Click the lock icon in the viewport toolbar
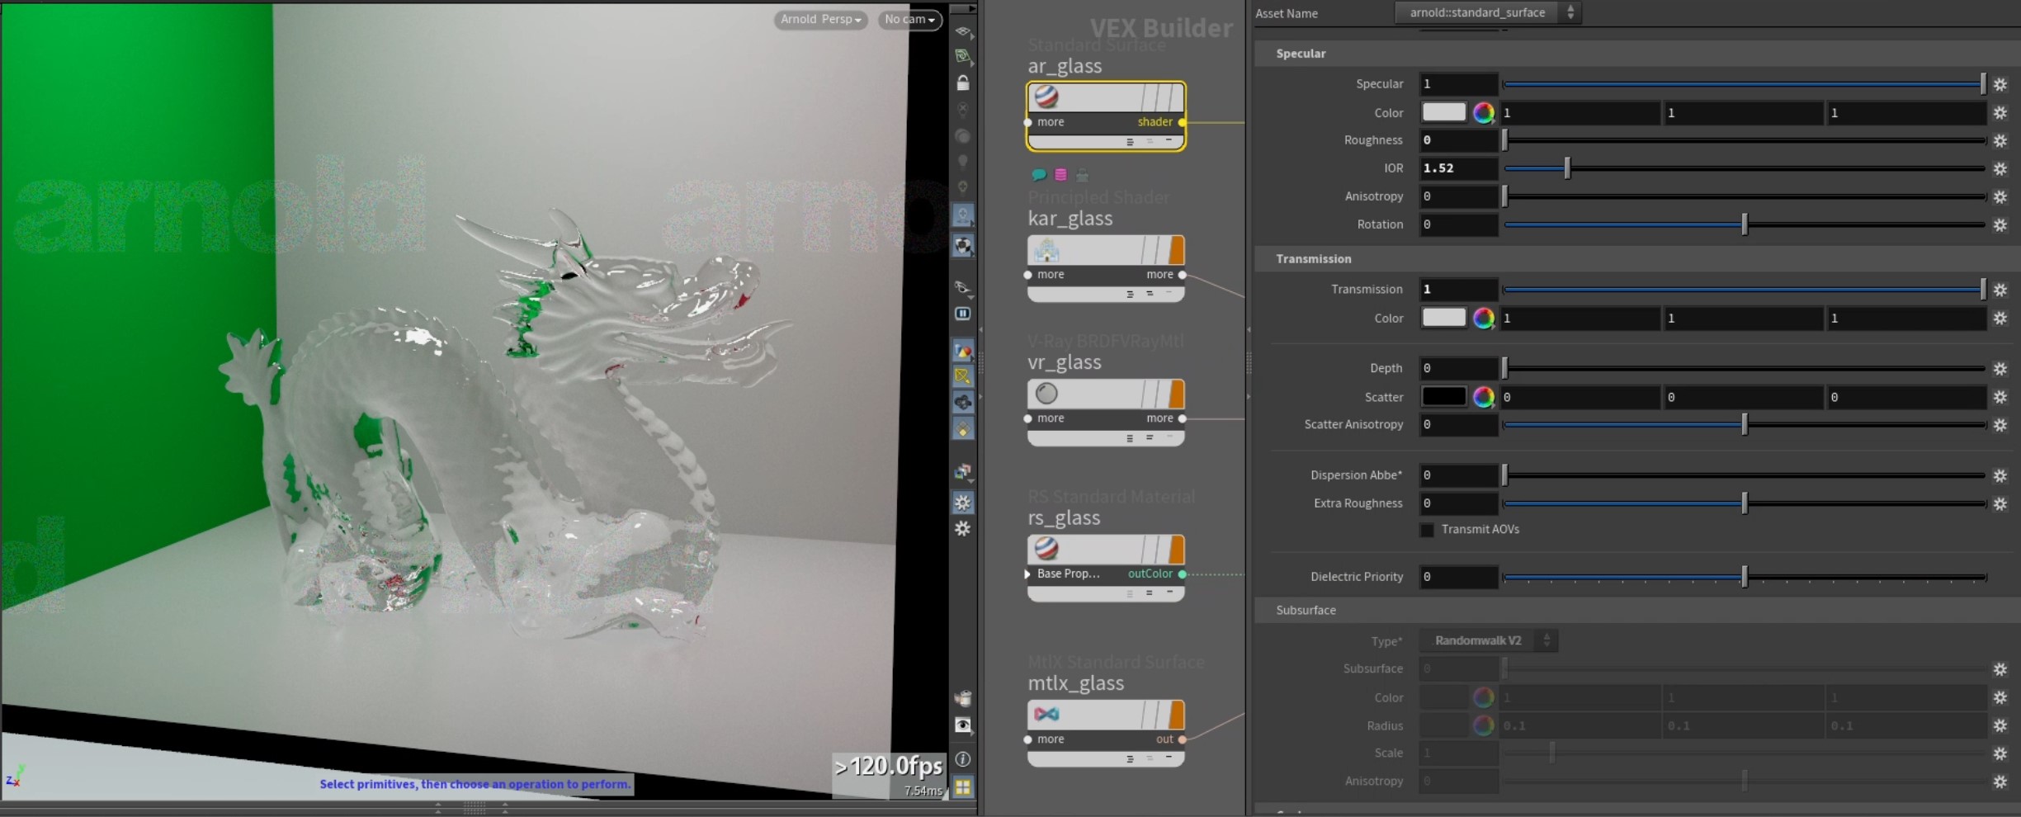Screen dimensions: 2021x817 962,83
